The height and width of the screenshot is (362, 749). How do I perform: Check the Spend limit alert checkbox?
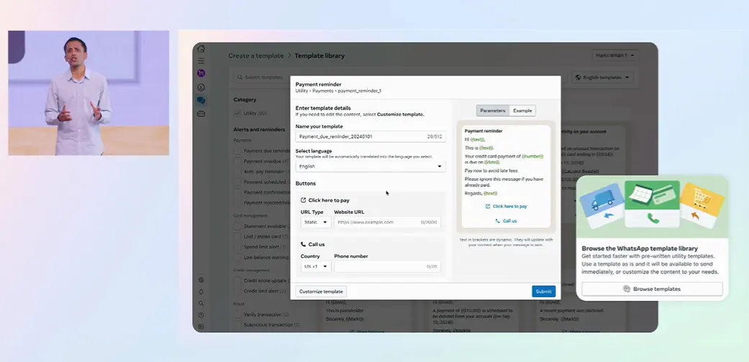point(237,247)
